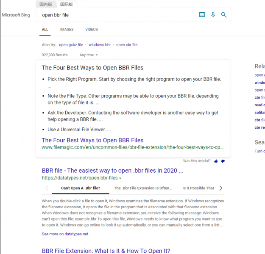This screenshot has width=265, height=254.
Task: Select the 国际版 international version tab
Action: [67, 4]
